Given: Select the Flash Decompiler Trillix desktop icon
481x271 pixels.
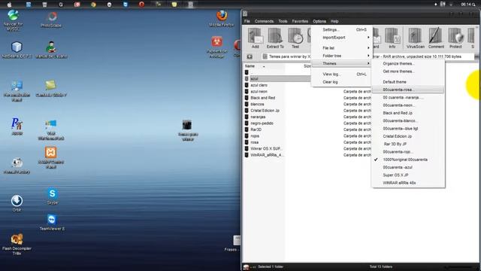Looking at the screenshot, I should 17,245.
